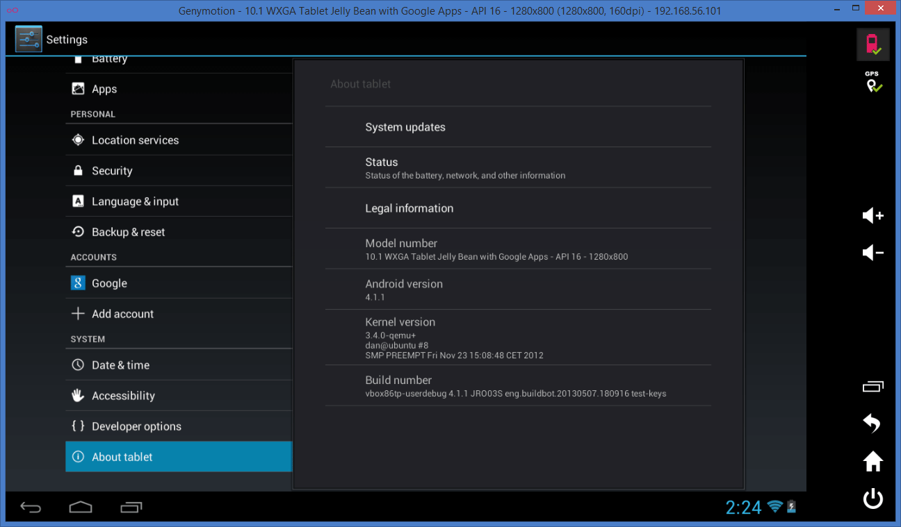Click the Add account plus icon
This screenshot has height=527, width=901.
point(78,313)
